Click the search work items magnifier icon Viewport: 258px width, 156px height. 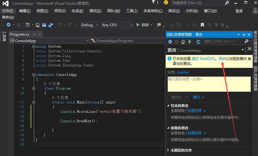point(246,41)
